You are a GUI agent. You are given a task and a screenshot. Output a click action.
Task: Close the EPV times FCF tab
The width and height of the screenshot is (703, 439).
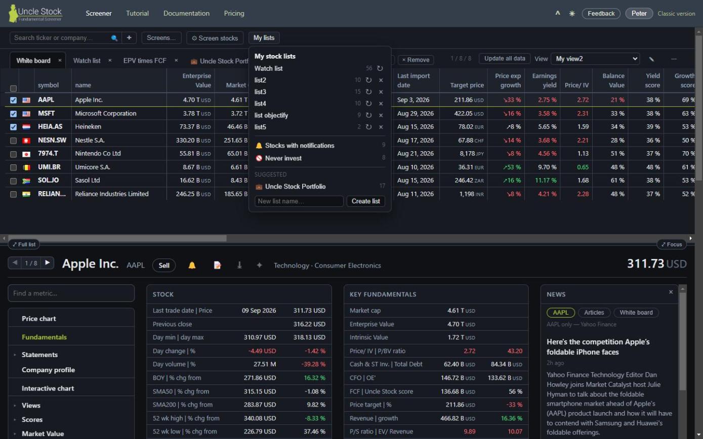pos(176,60)
